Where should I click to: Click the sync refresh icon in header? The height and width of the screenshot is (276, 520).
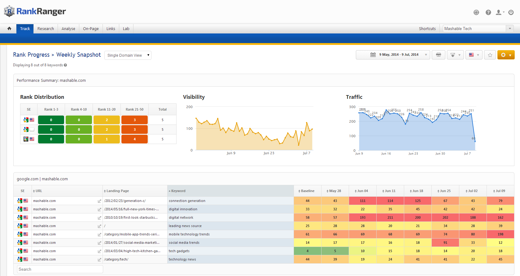(x=476, y=12)
